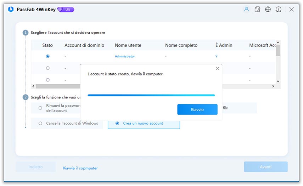Click the PassFab 4WinKey logo icon
The image size is (303, 186).
(x=11, y=10)
